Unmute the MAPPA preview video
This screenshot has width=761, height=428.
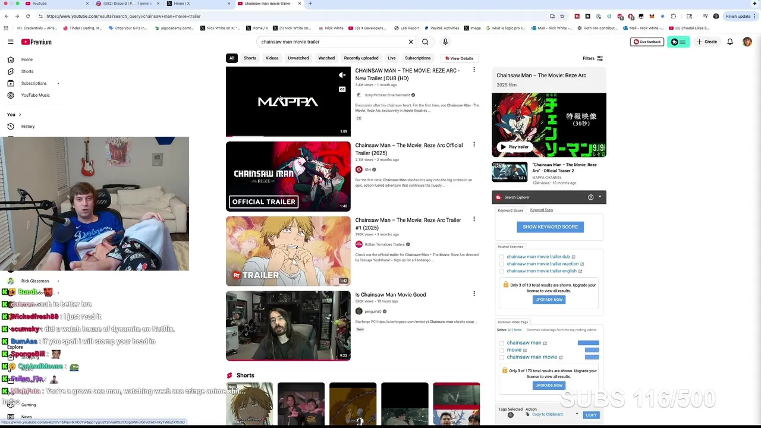[342, 75]
